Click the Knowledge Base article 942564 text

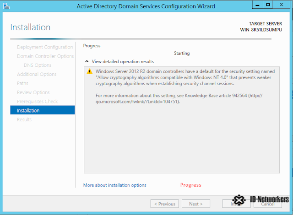point(216,96)
